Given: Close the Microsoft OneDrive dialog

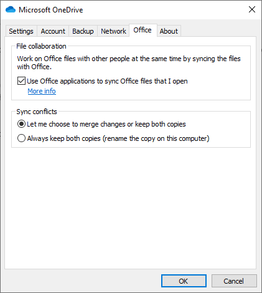Looking at the screenshot, I should point(252,9).
